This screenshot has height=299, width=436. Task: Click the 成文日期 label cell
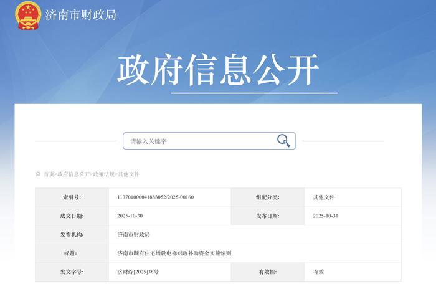72,216
